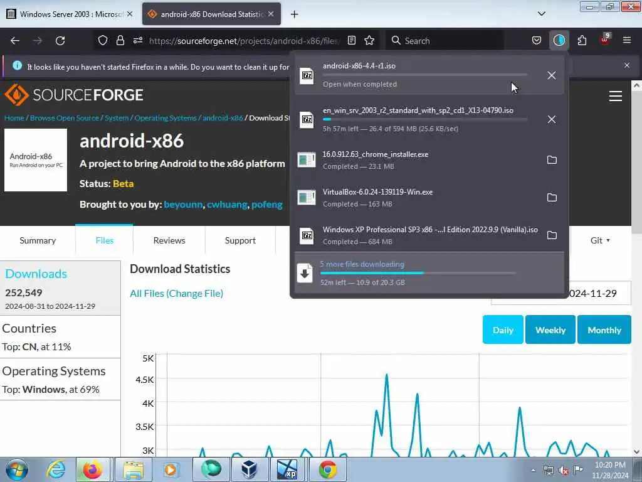Screen dimensions: 642x482
Task: Close the android-x86 Download Statistics tab
Action: 271,14
